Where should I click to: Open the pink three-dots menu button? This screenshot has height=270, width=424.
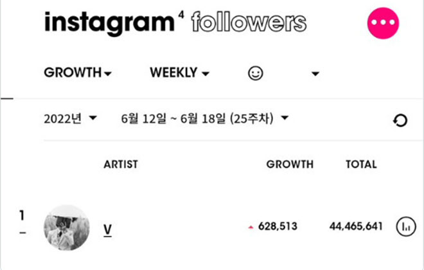383,23
